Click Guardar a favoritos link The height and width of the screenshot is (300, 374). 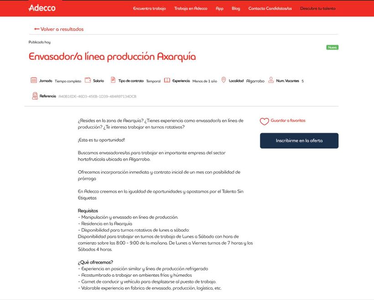click(x=288, y=120)
